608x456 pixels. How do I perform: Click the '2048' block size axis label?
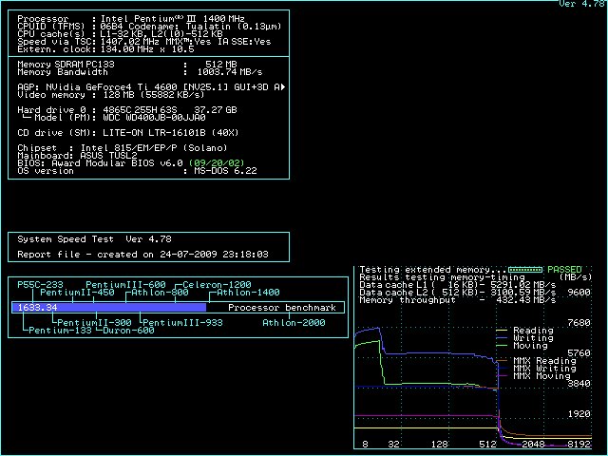pyautogui.click(x=534, y=445)
